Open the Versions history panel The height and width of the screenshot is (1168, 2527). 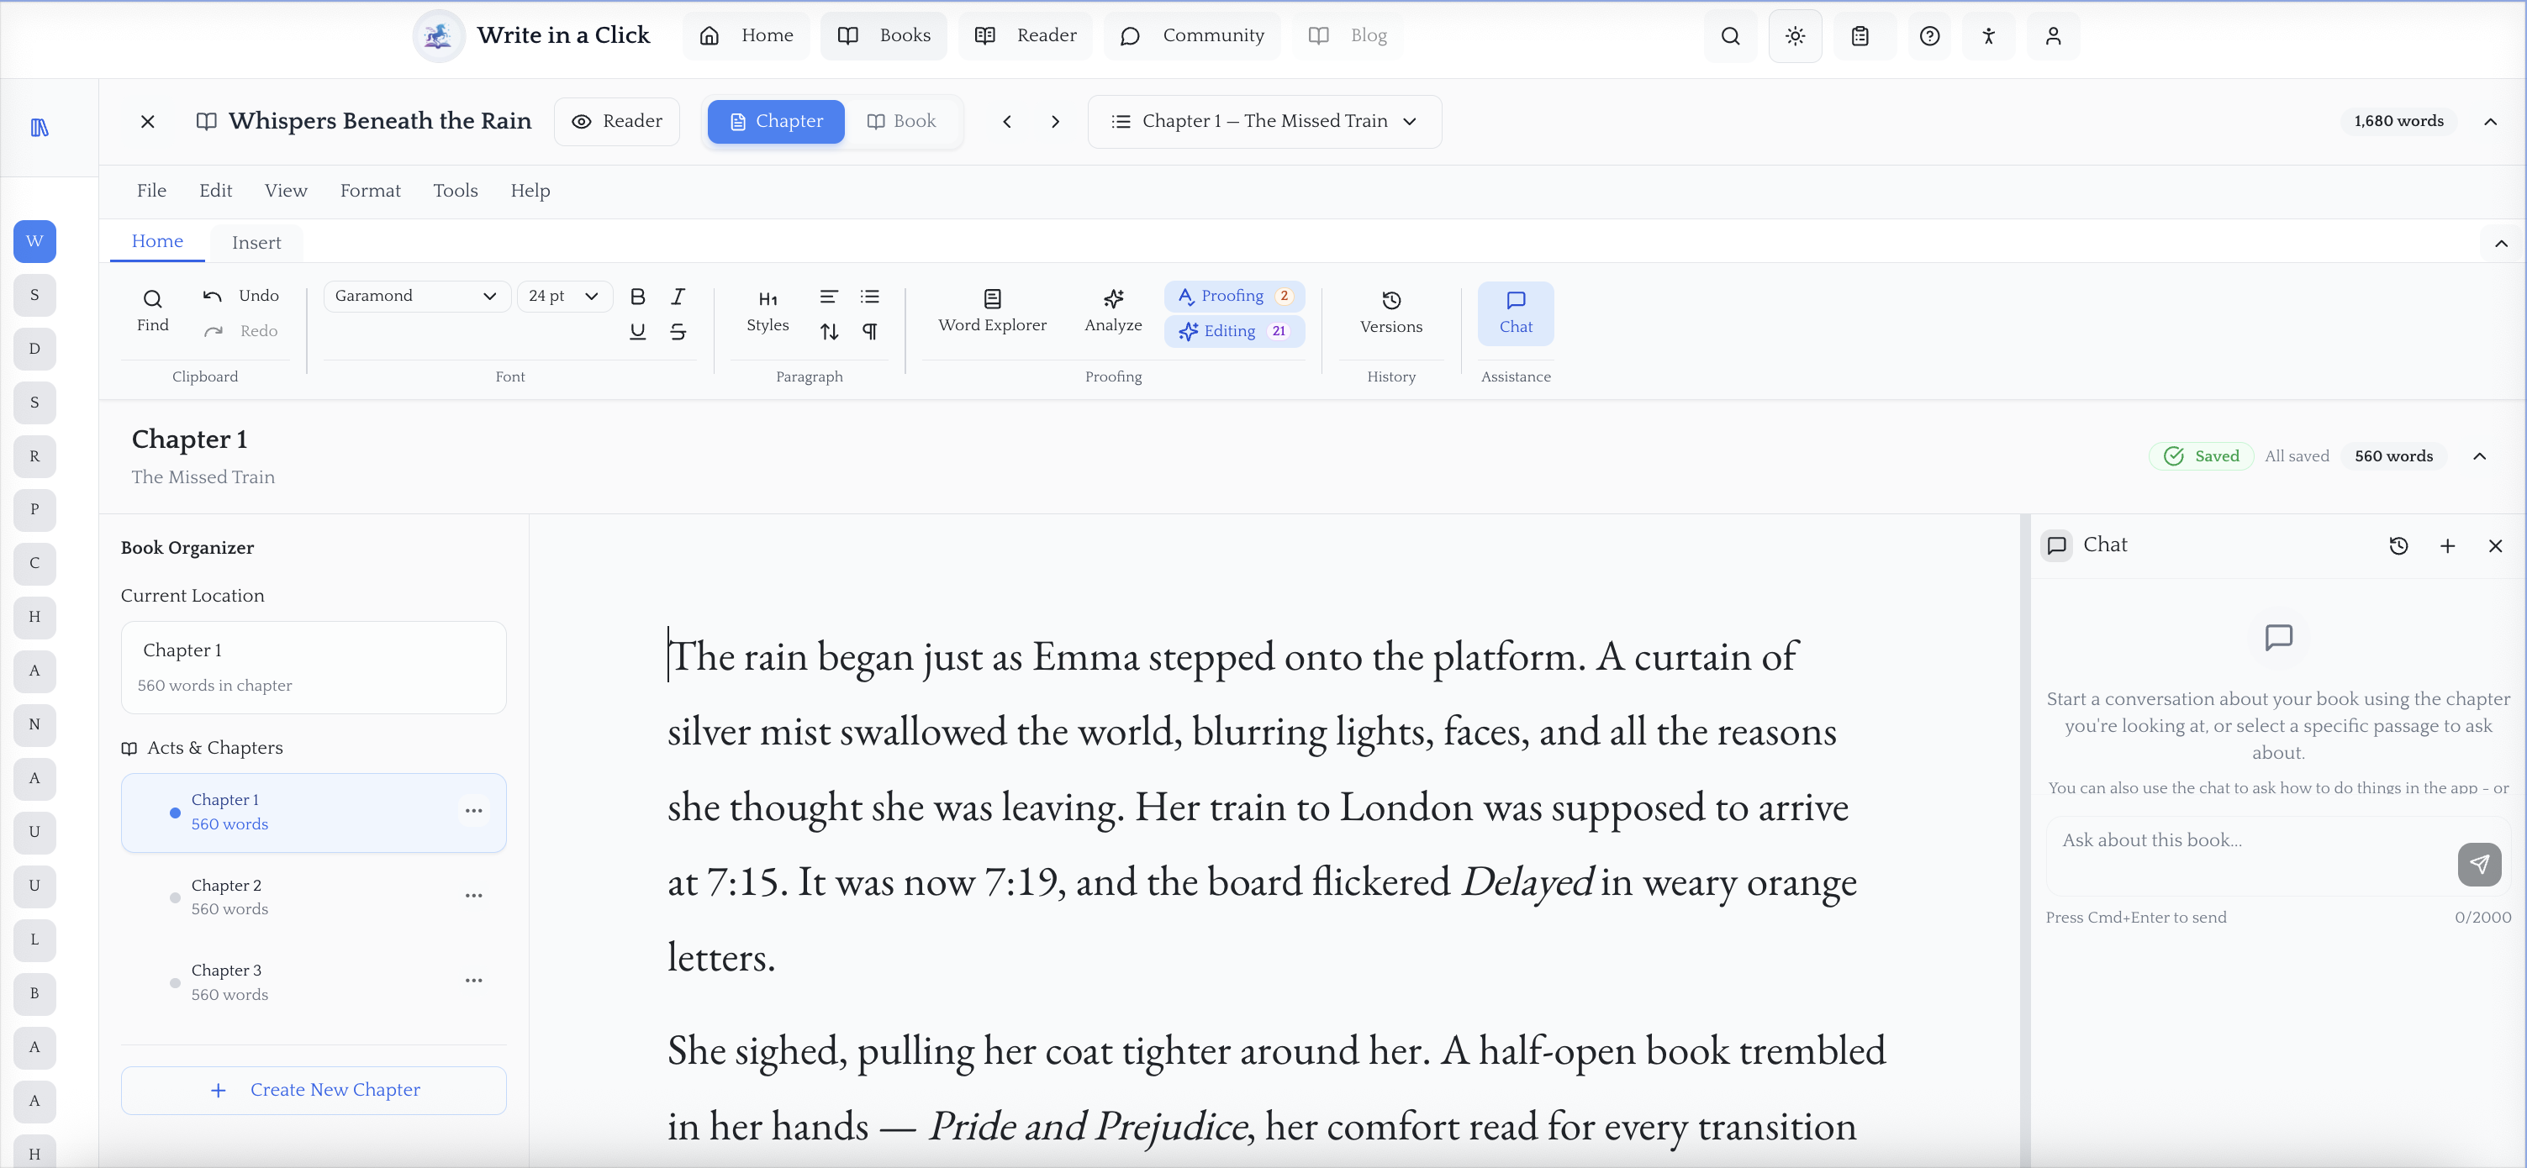1390,311
